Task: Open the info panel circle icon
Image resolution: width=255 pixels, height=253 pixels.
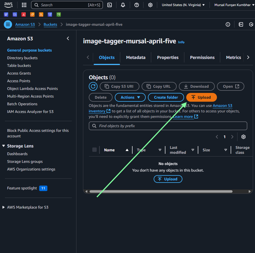Action: 228,24
